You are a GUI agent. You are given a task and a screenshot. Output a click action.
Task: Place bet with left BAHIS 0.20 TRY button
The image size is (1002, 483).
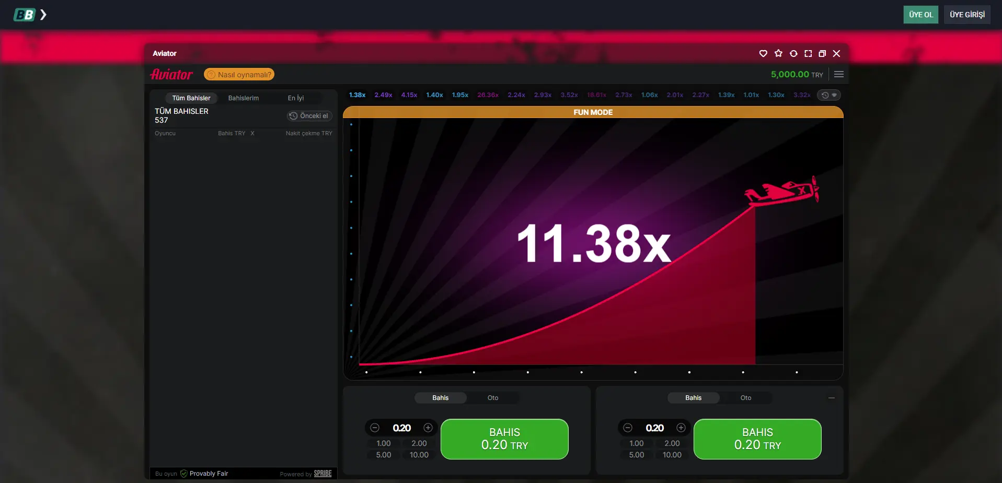[504, 439]
